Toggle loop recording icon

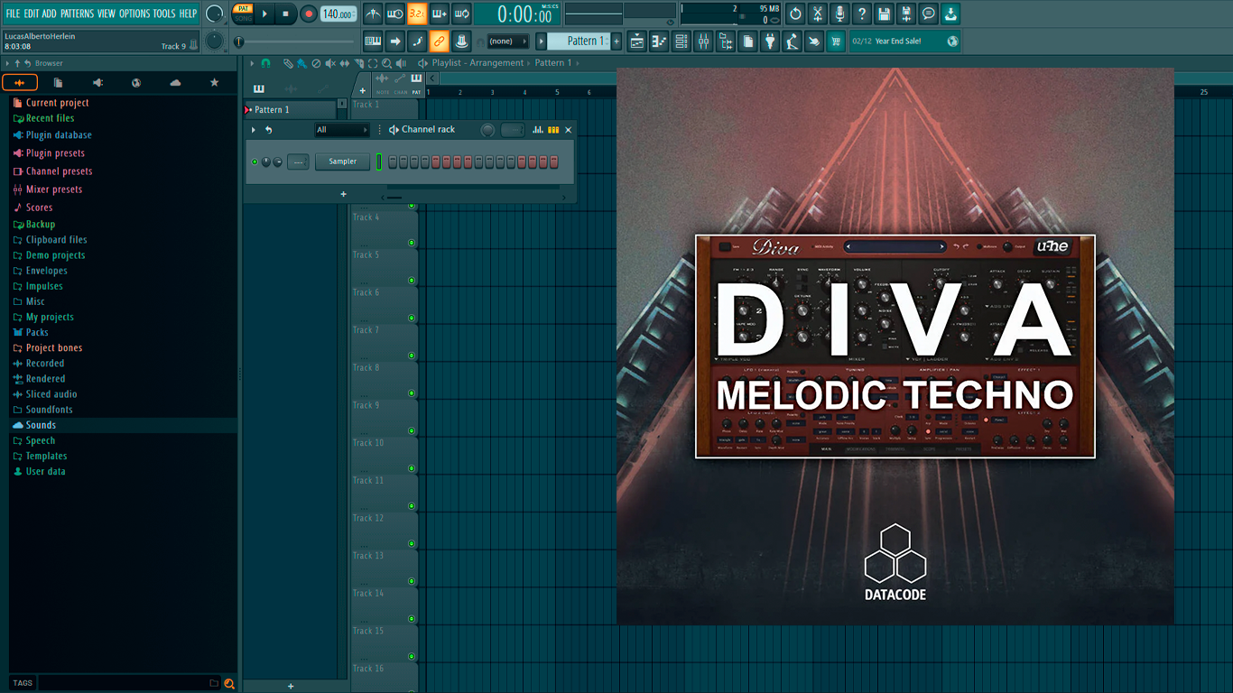pyautogui.click(x=461, y=14)
